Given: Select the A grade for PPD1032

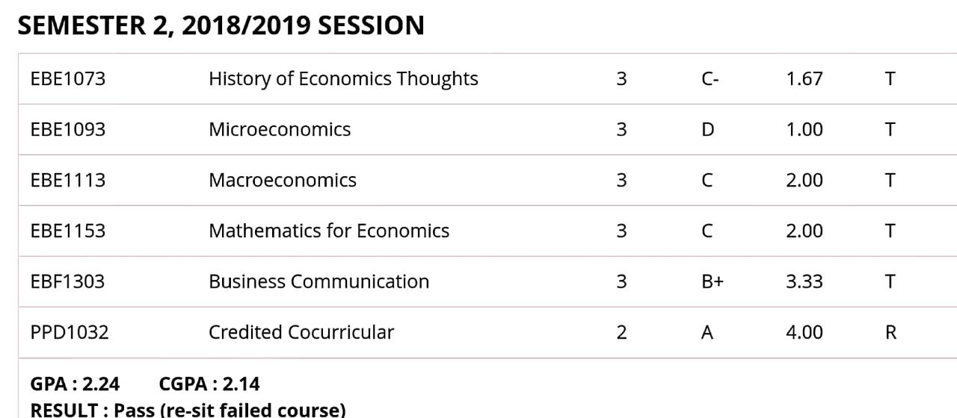Looking at the screenshot, I should pos(707,332).
